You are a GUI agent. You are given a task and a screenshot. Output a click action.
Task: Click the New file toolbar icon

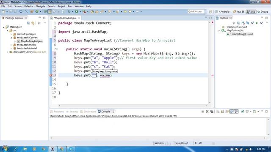3,11
